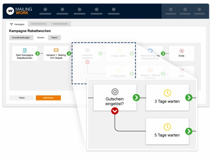Click the 'Start Kampagne Rabattwochen' node label
212x159 pixels.
click(x=25, y=56)
